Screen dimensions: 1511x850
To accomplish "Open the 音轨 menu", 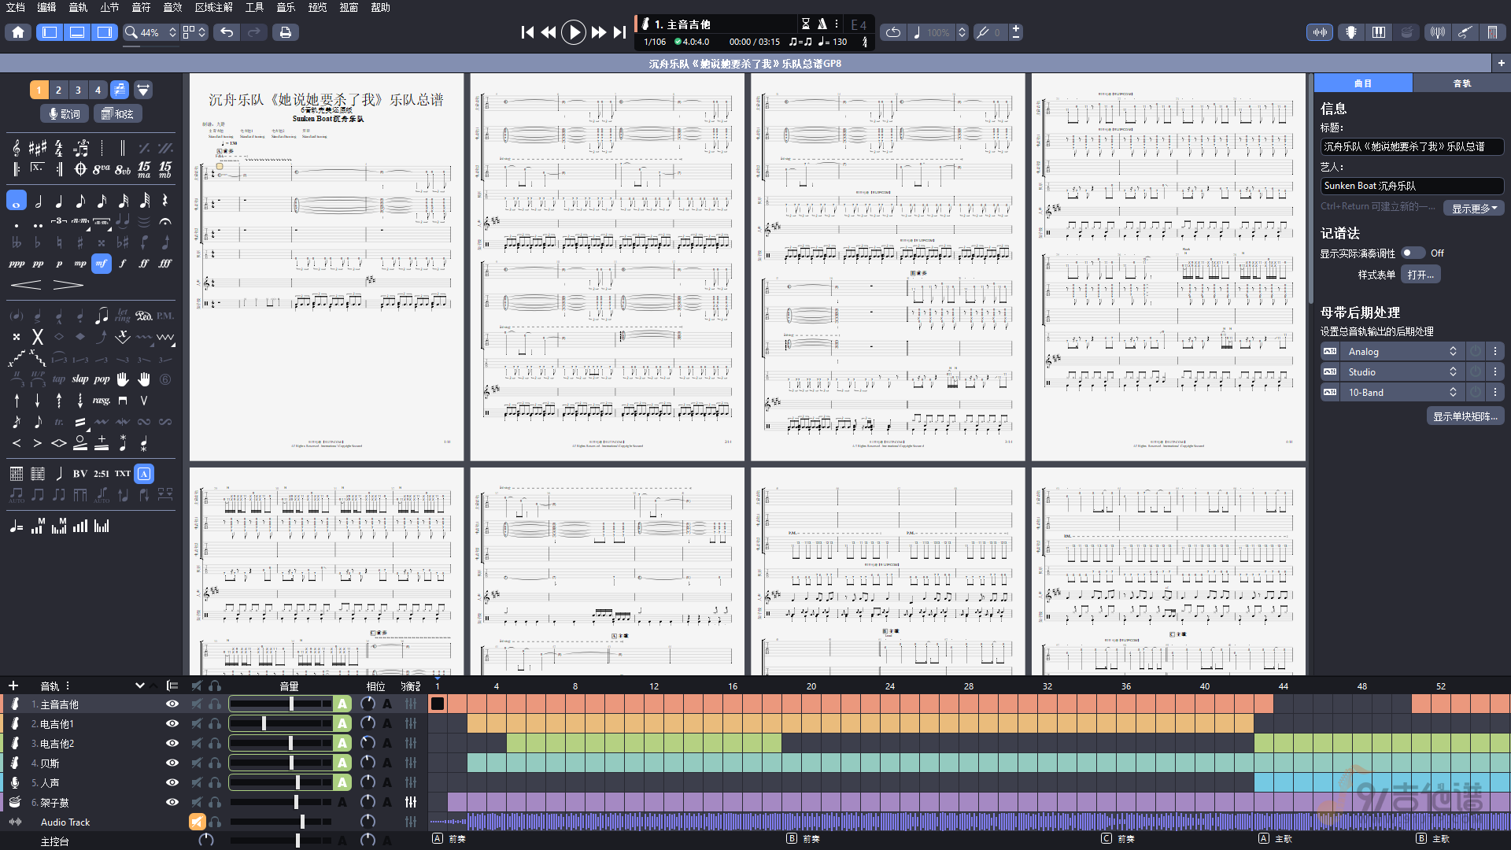I will (78, 7).
